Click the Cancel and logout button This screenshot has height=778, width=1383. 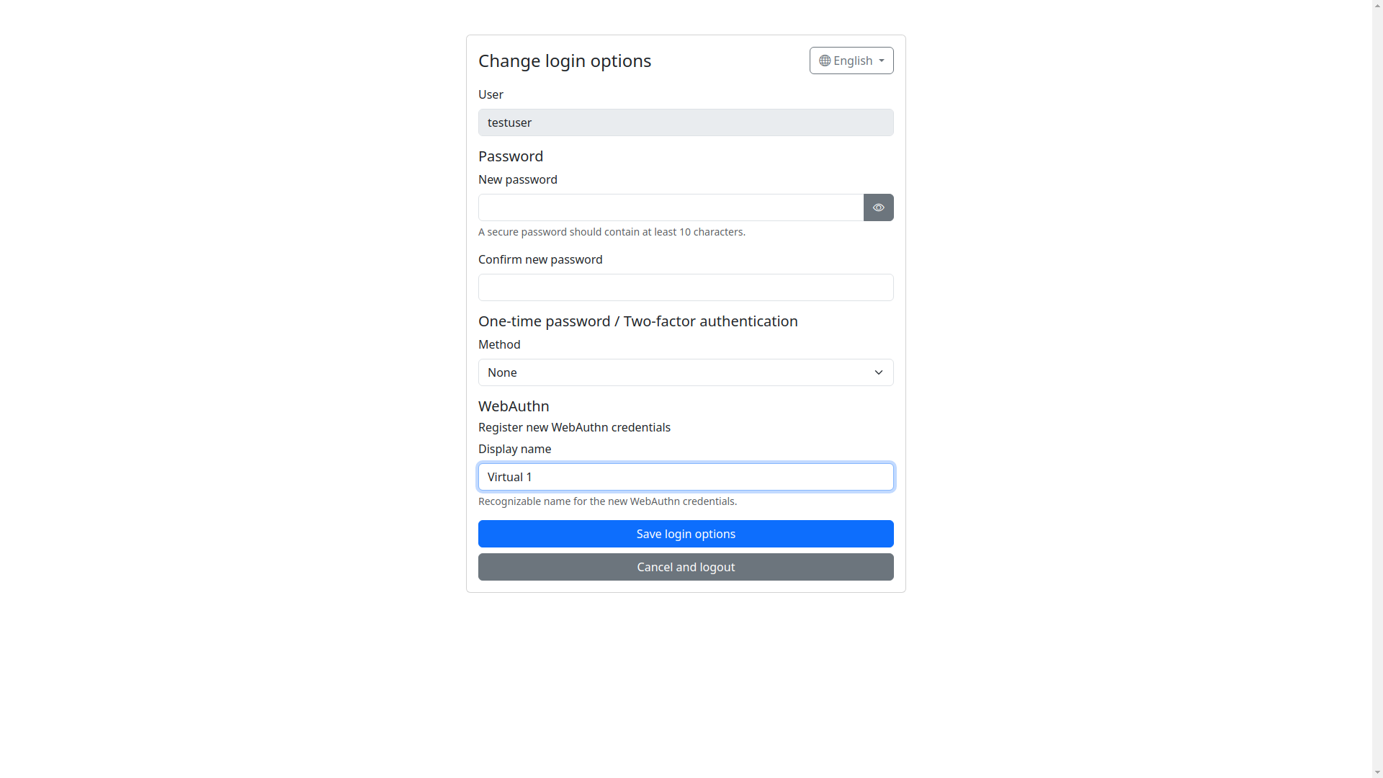point(686,567)
